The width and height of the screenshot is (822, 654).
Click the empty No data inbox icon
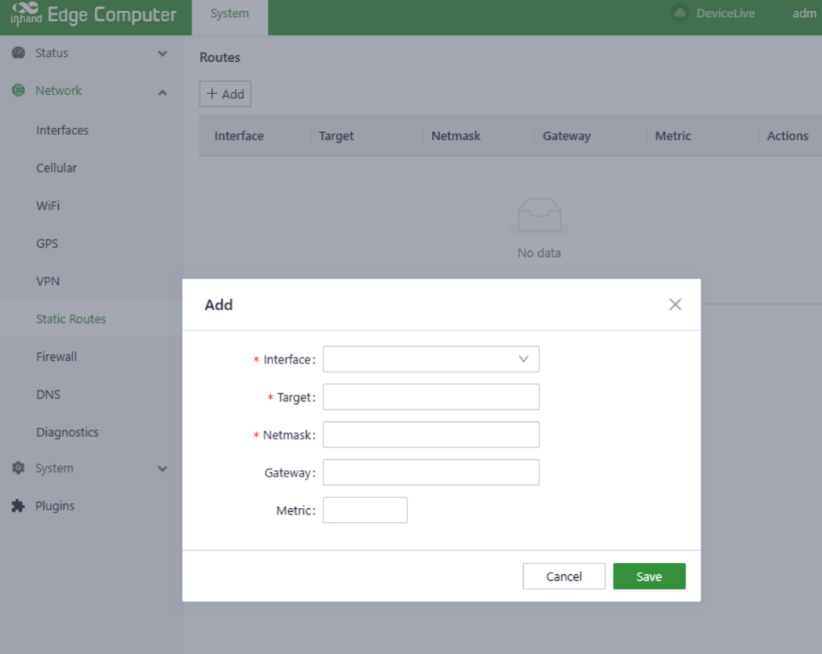click(539, 216)
